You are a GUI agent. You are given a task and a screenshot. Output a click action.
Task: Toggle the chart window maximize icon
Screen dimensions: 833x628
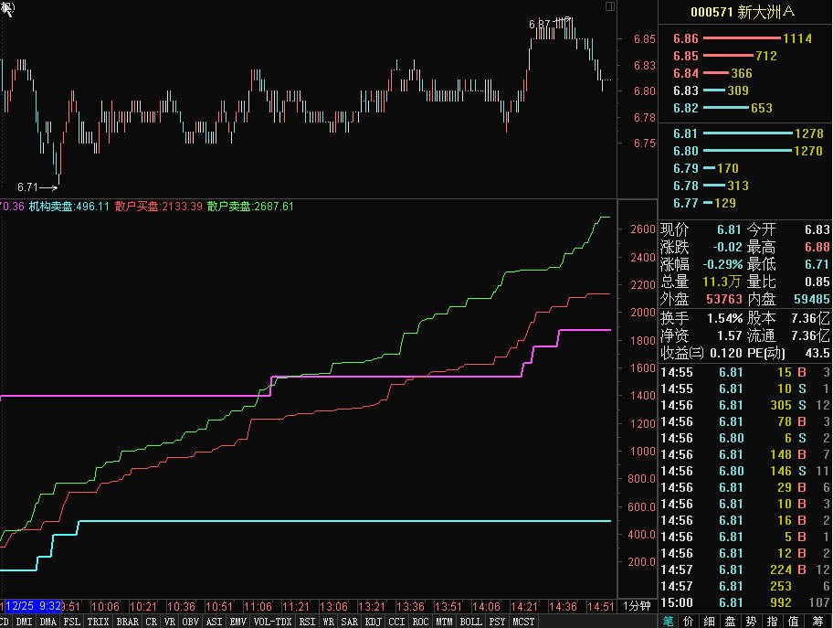pyautogui.click(x=610, y=6)
